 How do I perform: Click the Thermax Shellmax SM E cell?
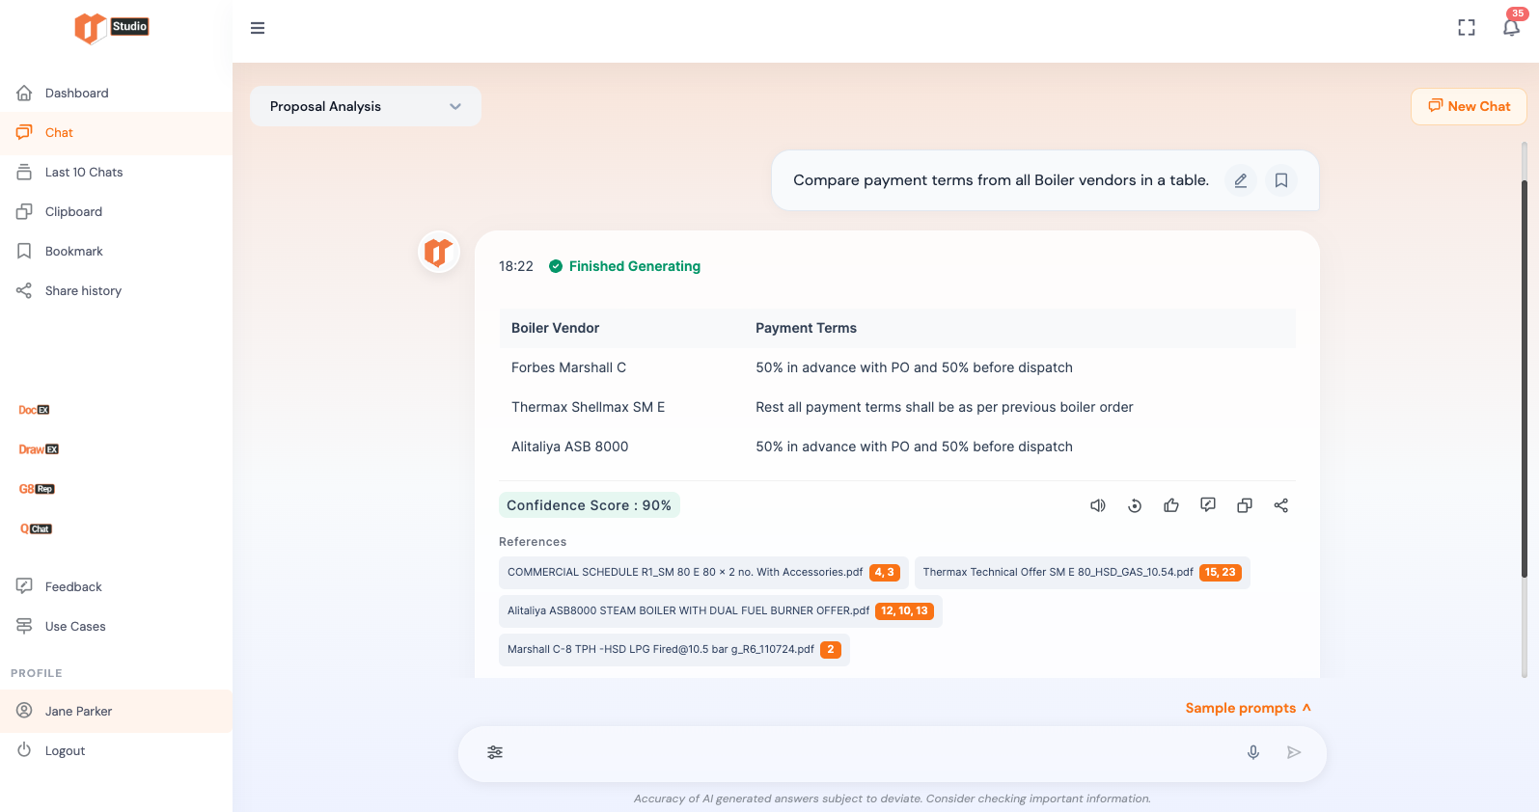[x=588, y=407]
